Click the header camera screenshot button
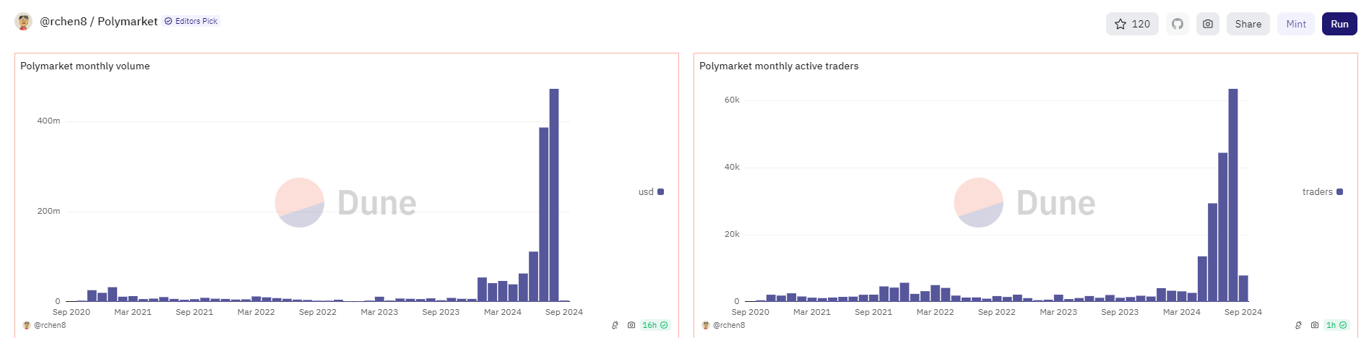The width and height of the screenshot is (1369, 338). pos(1207,24)
